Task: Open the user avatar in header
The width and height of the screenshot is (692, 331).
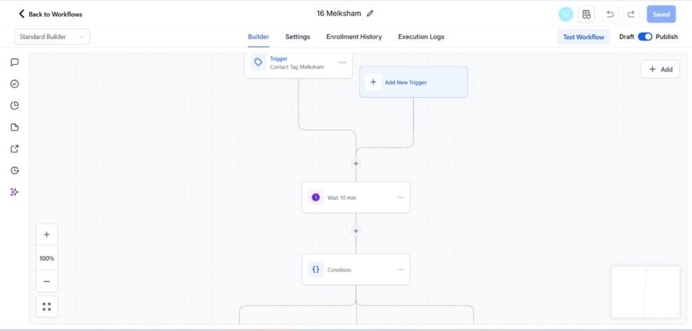Action: [566, 14]
